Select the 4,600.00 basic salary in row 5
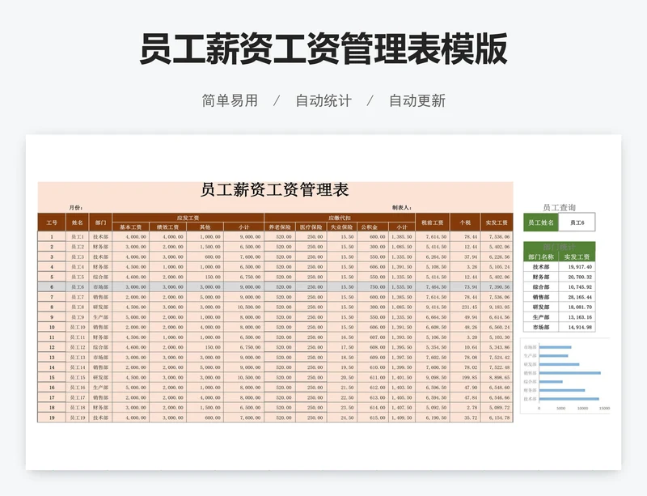647x496 pixels. coord(130,277)
